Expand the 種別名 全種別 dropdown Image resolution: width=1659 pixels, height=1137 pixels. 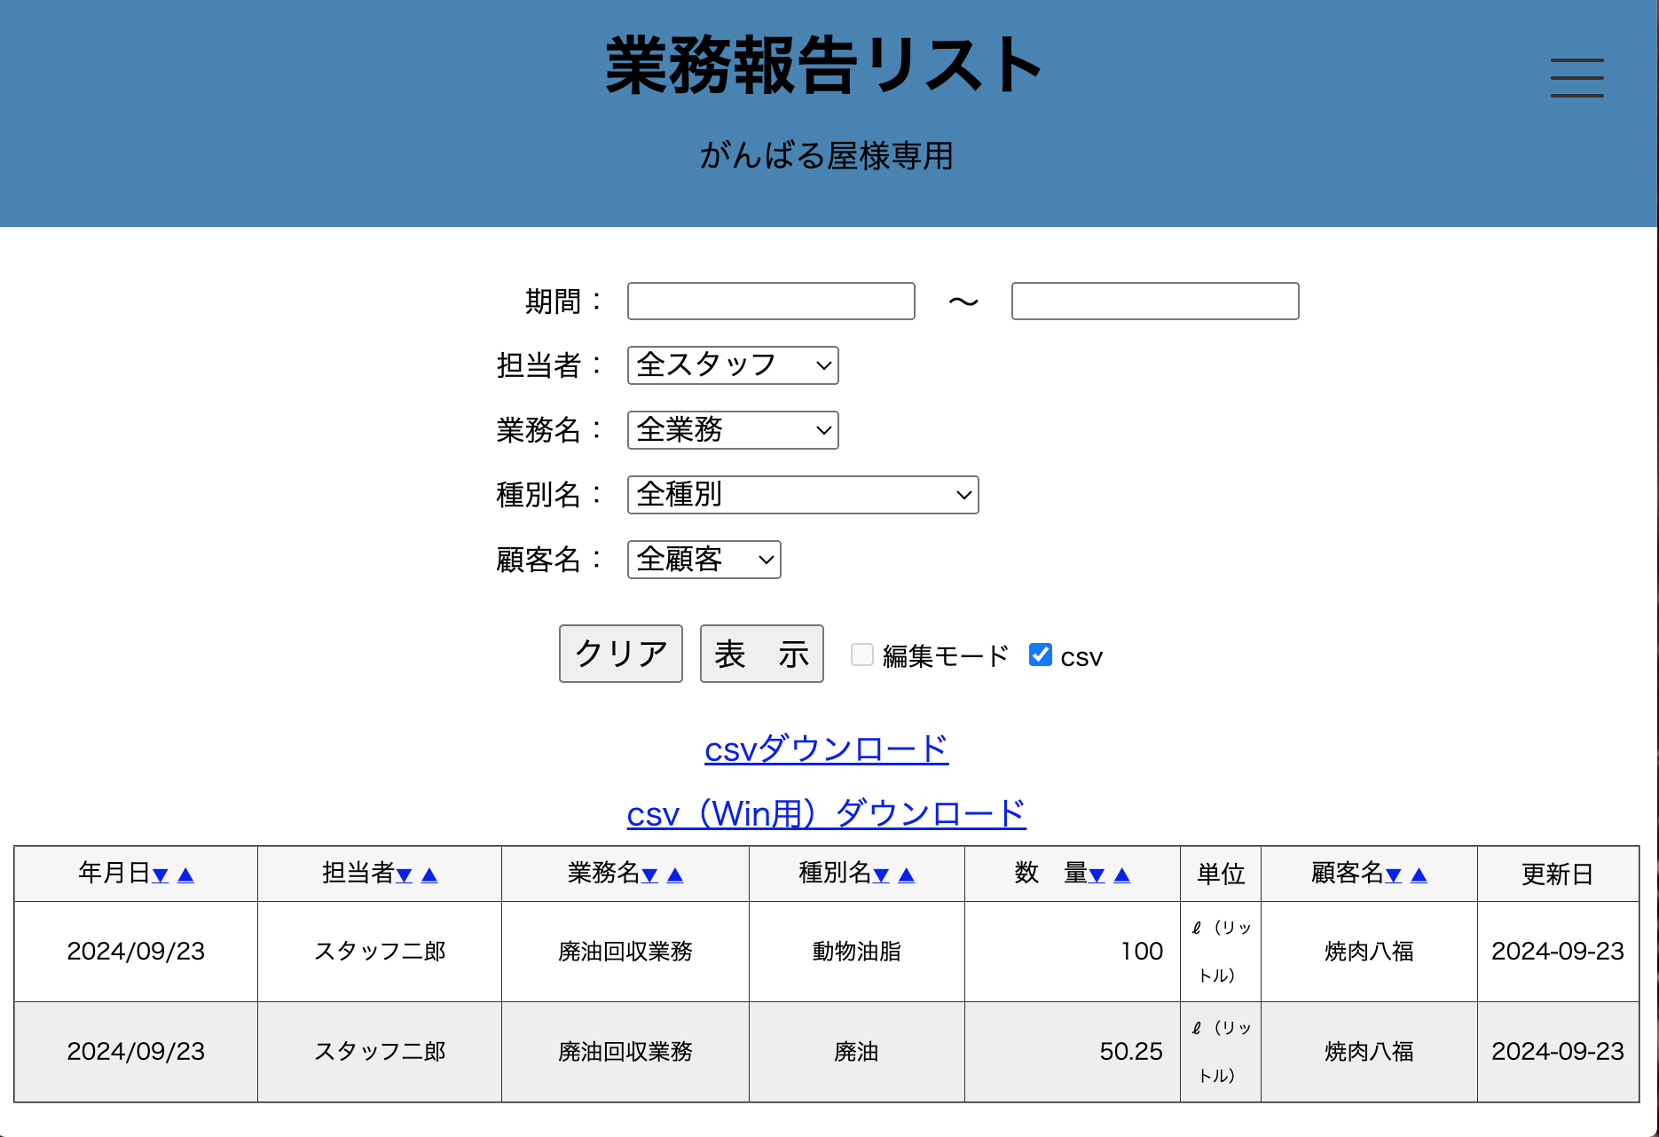tap(803, 495)
